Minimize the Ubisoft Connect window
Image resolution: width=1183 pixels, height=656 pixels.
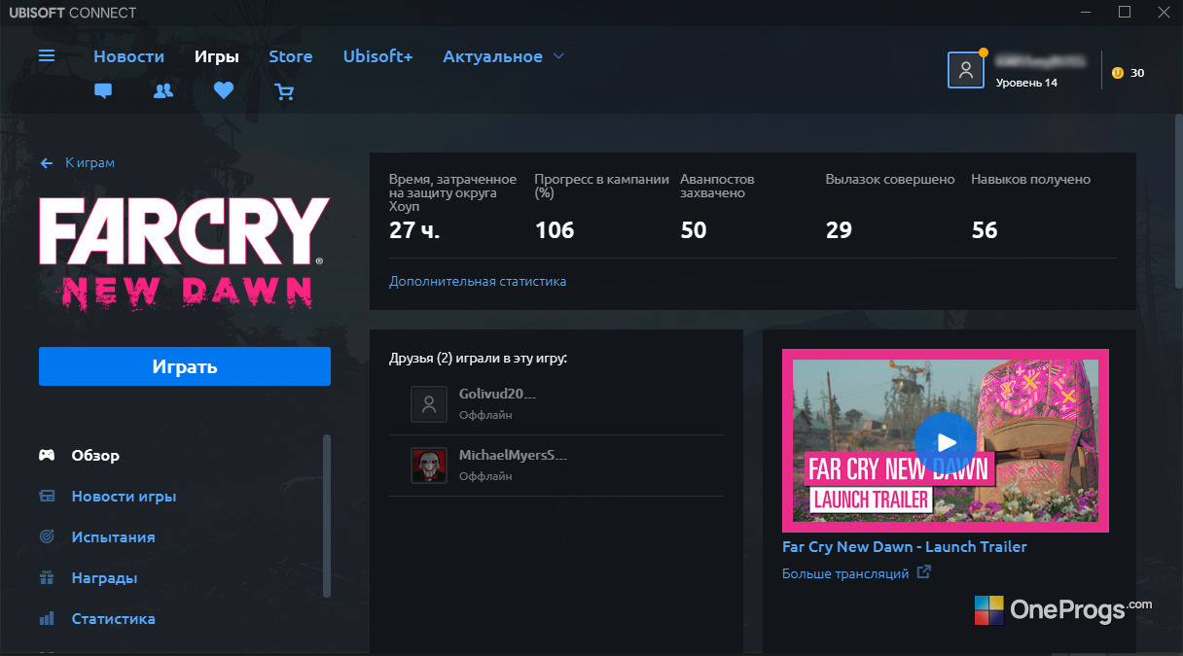[x=1088, y=13]
